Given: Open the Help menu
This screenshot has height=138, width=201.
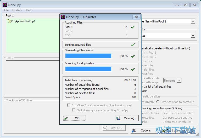Looking at the screenshot, I should [x=29, y=10].
